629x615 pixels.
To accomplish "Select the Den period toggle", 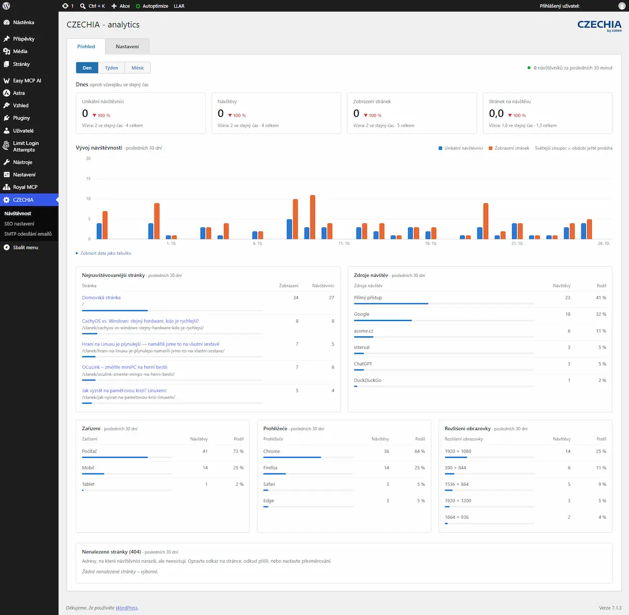I will pyautogui.click(x=87, y=68).
